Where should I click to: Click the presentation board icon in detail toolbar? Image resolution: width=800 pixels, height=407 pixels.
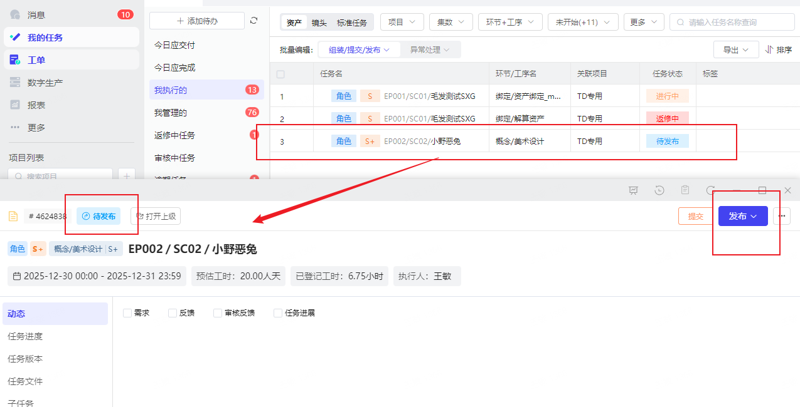pos(633,190)
